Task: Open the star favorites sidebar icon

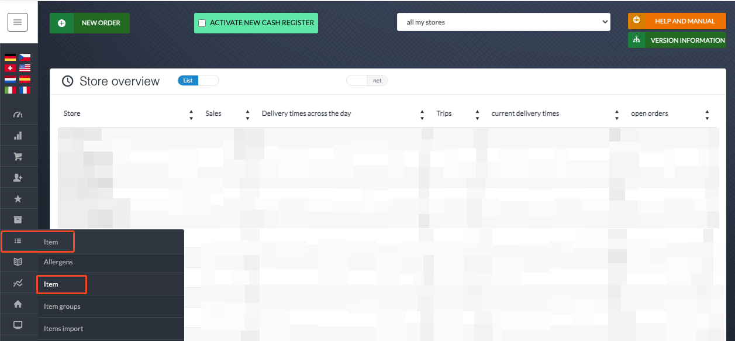Action: (x=18, y=199)
